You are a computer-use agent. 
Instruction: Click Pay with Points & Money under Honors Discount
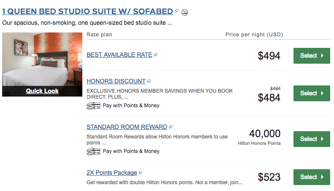click(131, 106)
